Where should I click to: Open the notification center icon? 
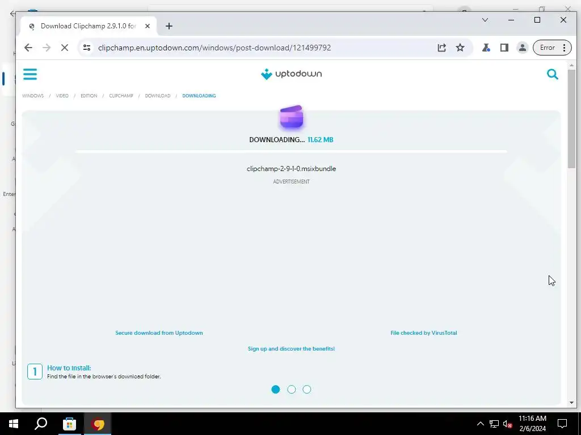click(562, 424)
